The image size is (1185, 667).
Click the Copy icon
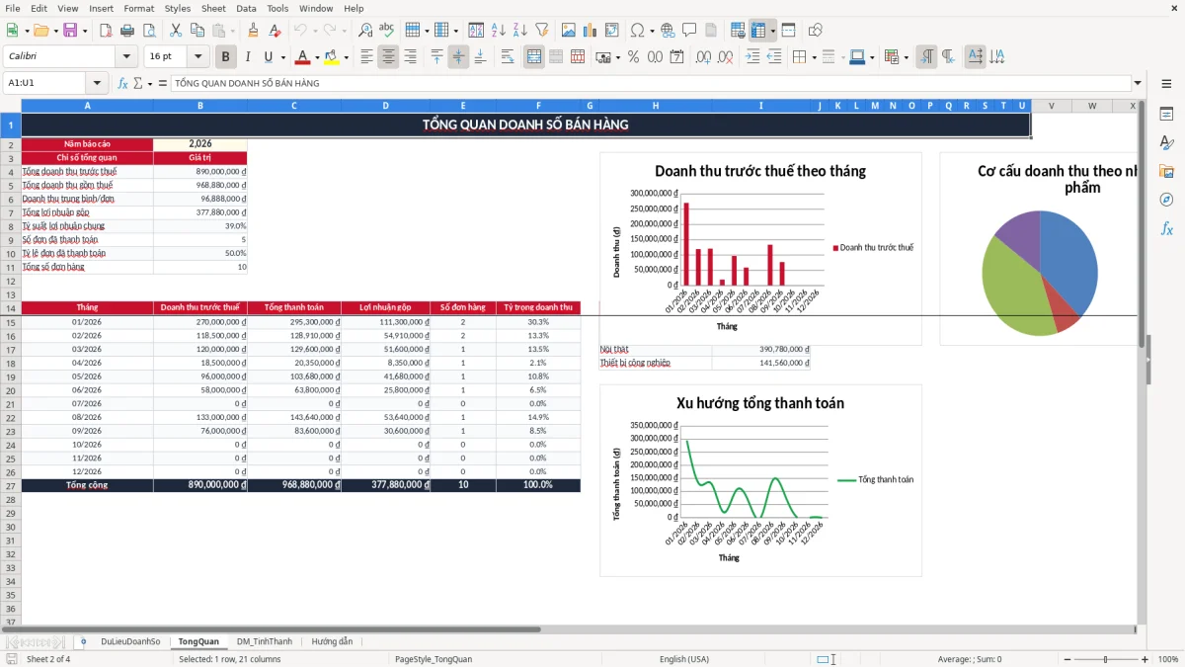pyautogui.click(x=197, y=31)
